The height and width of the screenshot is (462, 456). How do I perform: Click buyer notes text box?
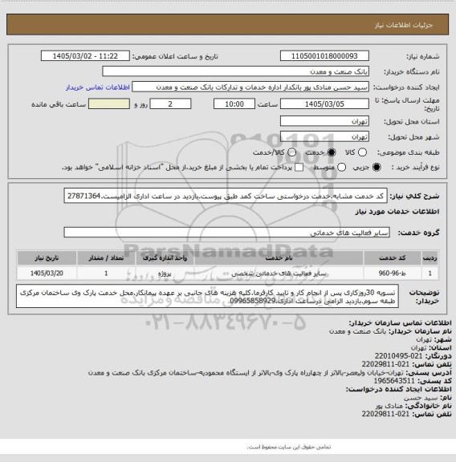207,296
